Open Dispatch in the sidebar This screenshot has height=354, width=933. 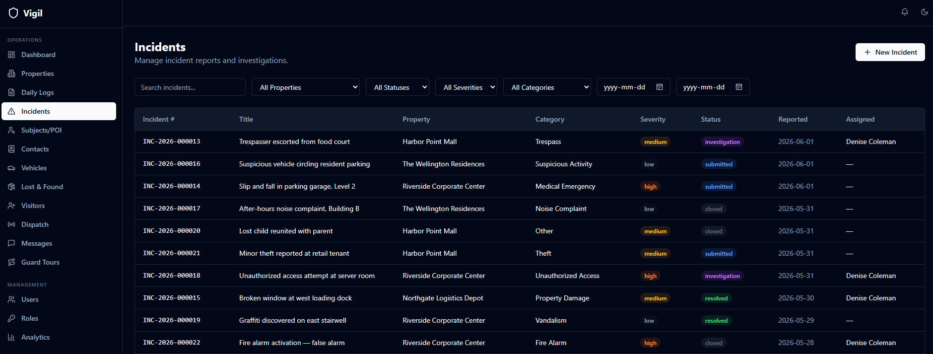59,224
